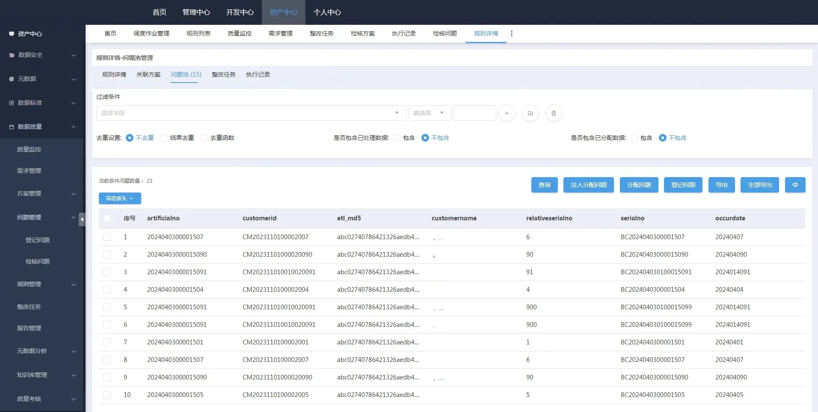
Task: Click the filter value input field
Action: click(x=474, y=113)
